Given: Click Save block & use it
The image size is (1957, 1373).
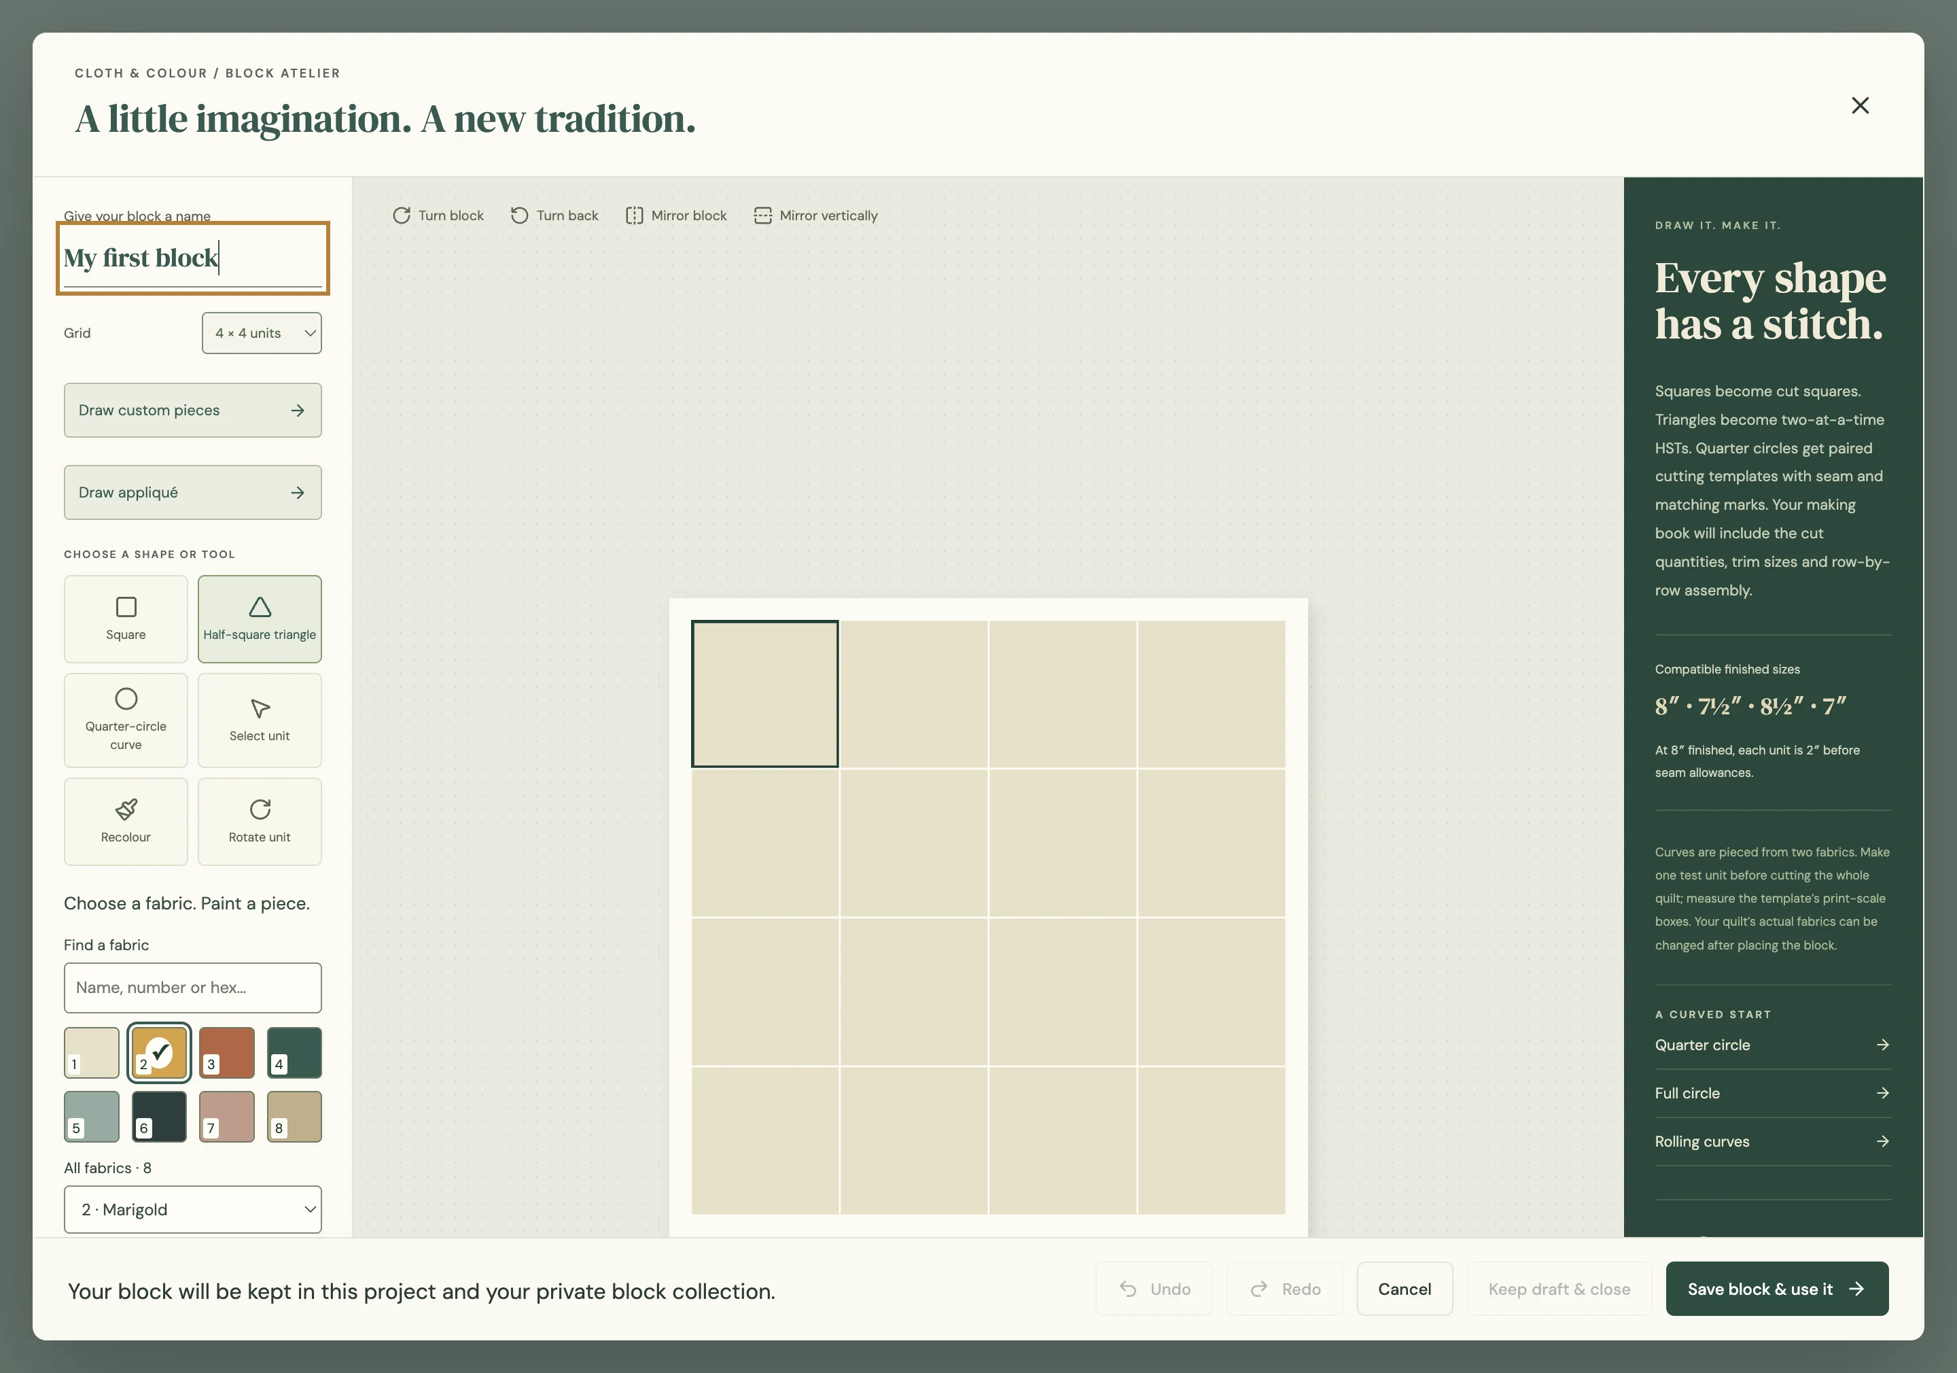Looking at the screenshot, I should 1776,1289.
